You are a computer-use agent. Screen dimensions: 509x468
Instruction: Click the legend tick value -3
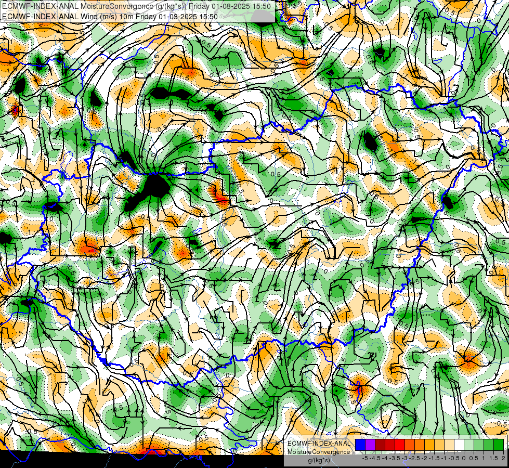click(405, 458)
